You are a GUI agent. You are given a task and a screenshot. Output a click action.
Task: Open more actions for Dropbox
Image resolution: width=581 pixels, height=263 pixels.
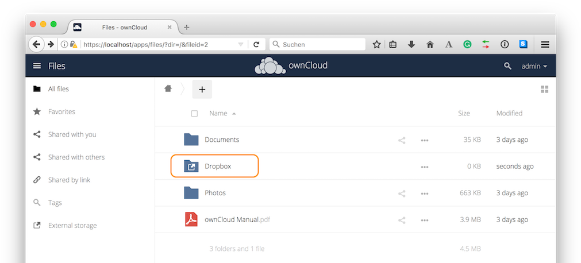[x=425, y=167]
